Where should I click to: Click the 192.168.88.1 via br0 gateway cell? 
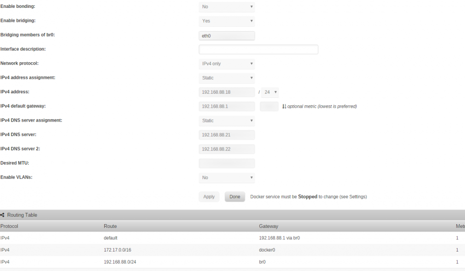[279, 238]
